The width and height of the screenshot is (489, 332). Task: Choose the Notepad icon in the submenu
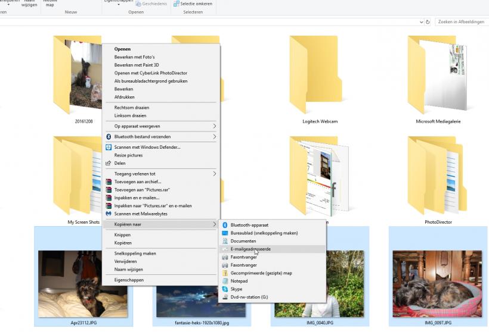point(225,281)
